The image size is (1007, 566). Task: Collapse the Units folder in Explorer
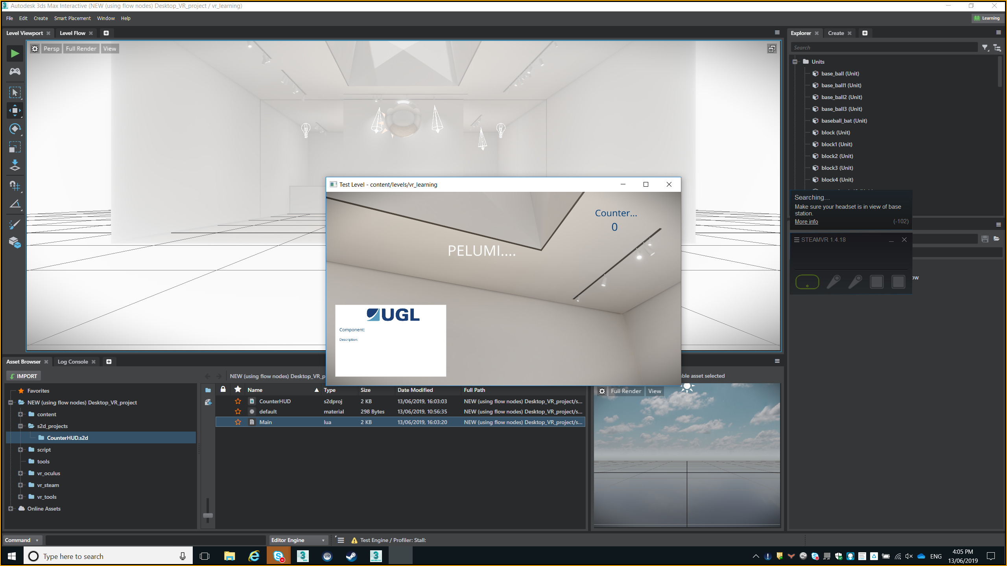(x=795, y=62)
